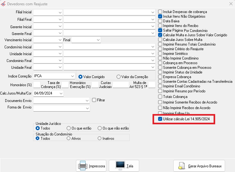
Task: Open the Indice Correção IPCA dropdown
Action: (73, 76)
